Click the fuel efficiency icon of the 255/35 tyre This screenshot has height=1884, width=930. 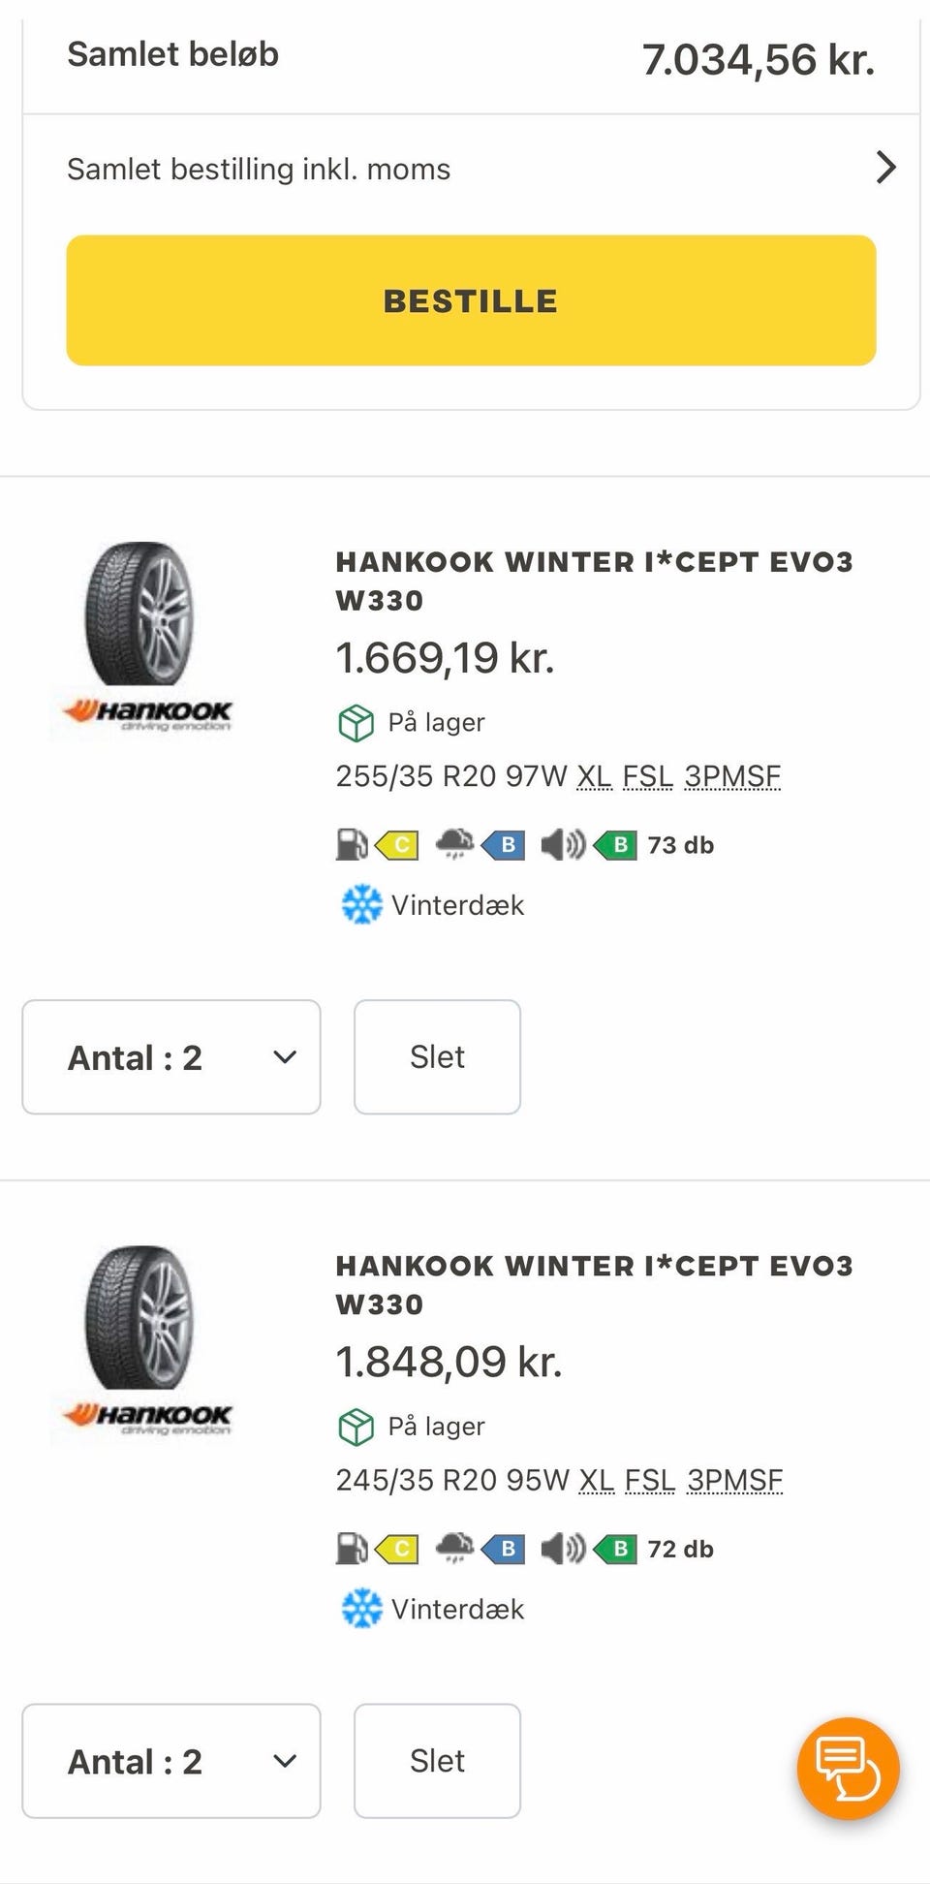pos(352,845)
